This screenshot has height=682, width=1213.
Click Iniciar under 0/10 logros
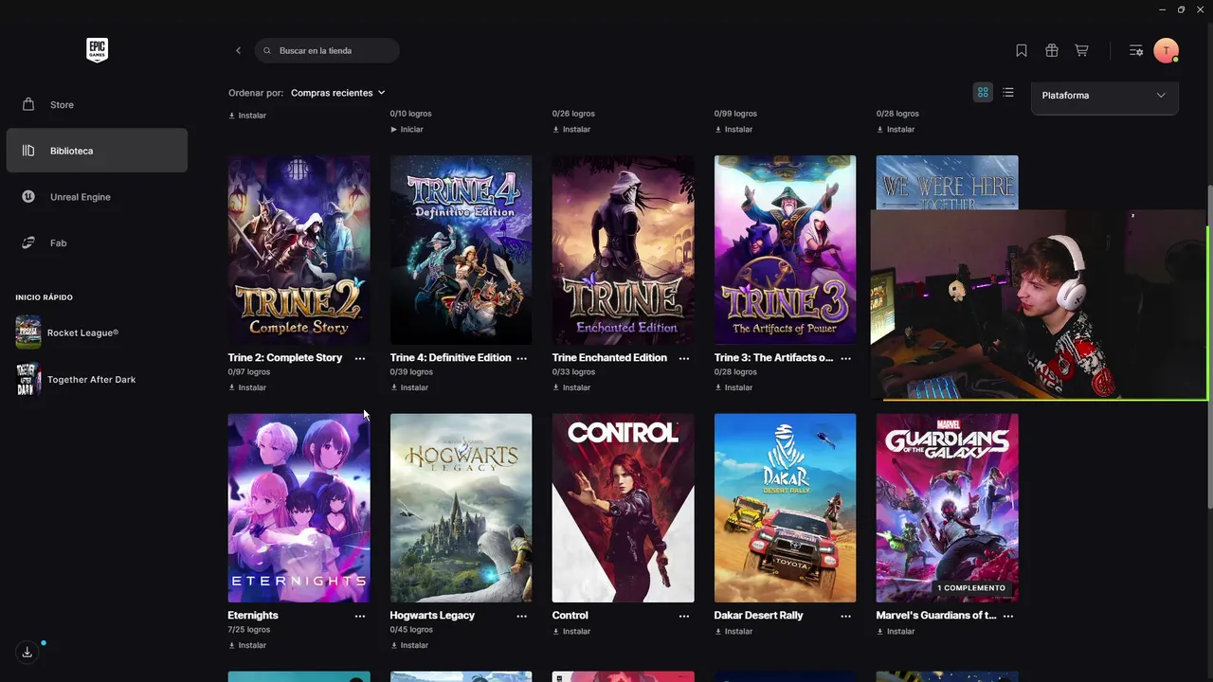point(407,129)
